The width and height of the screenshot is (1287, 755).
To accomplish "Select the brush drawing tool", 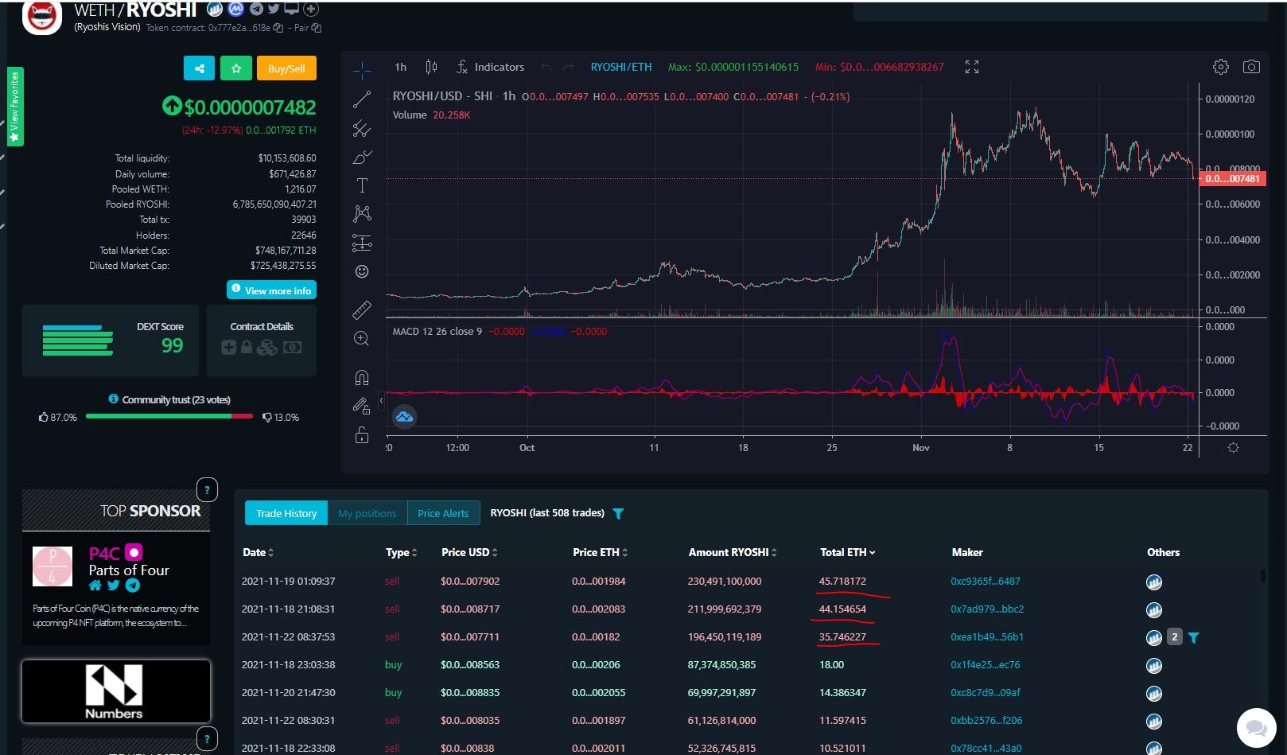I will (362, 157).
